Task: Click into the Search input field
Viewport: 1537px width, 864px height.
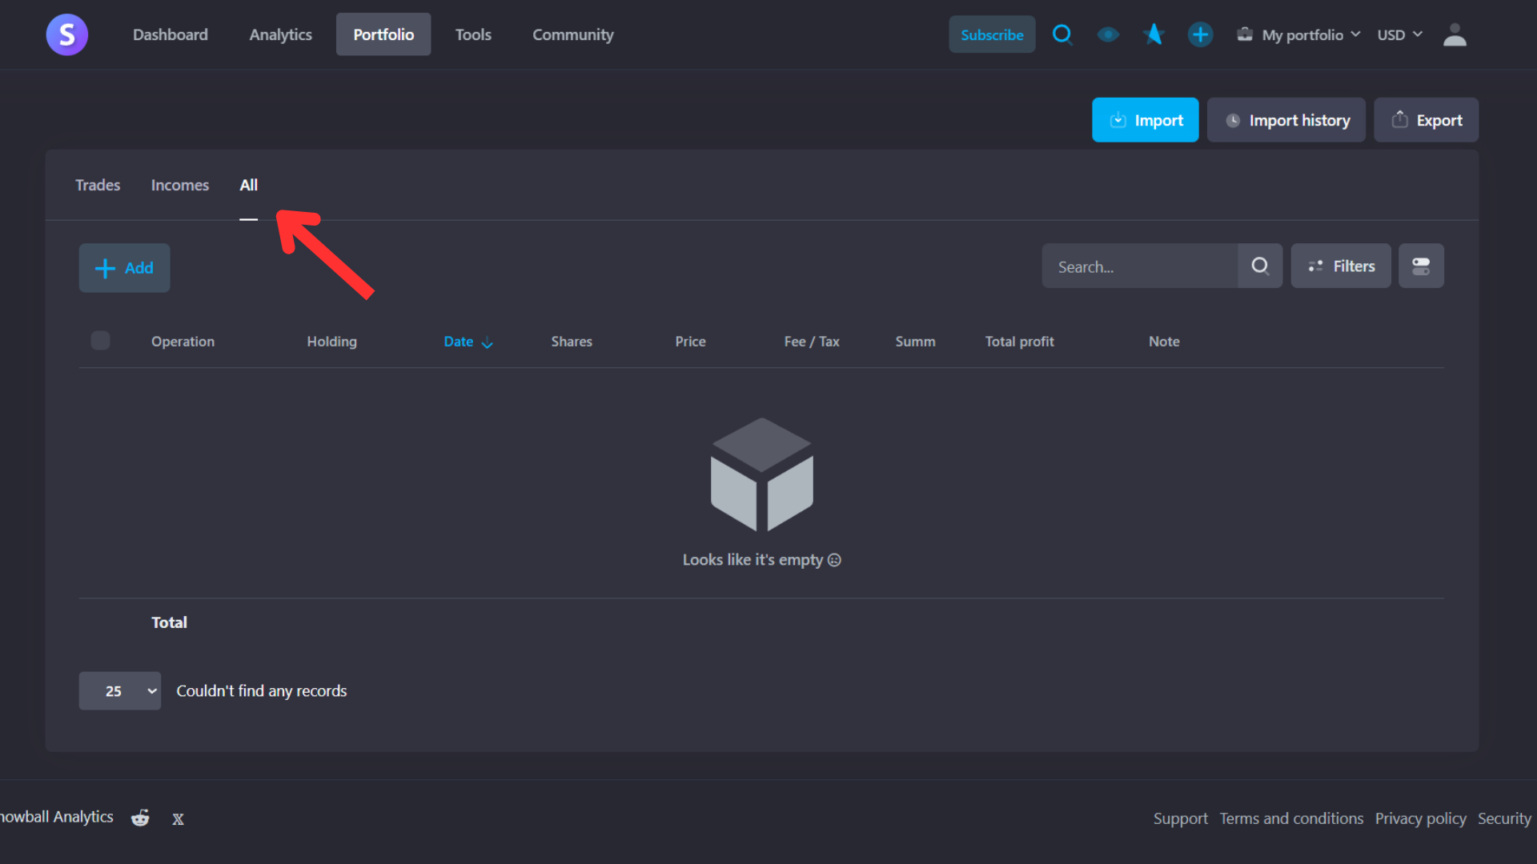Action: tap(1140, 266)
